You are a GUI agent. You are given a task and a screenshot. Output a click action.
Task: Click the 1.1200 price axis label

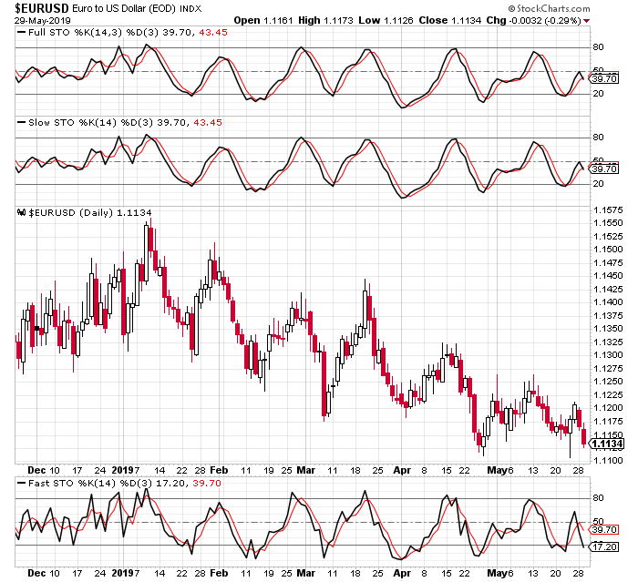click(x=608, y=408)
